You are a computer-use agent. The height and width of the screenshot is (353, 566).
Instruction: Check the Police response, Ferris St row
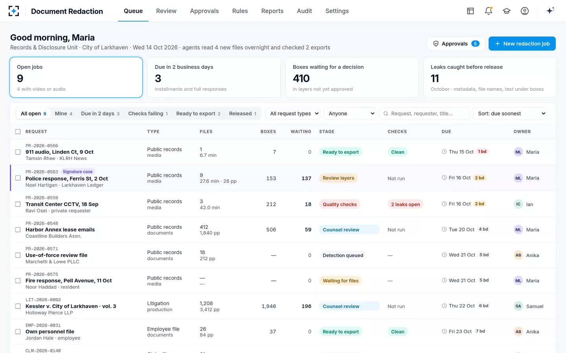coord(18,178)
